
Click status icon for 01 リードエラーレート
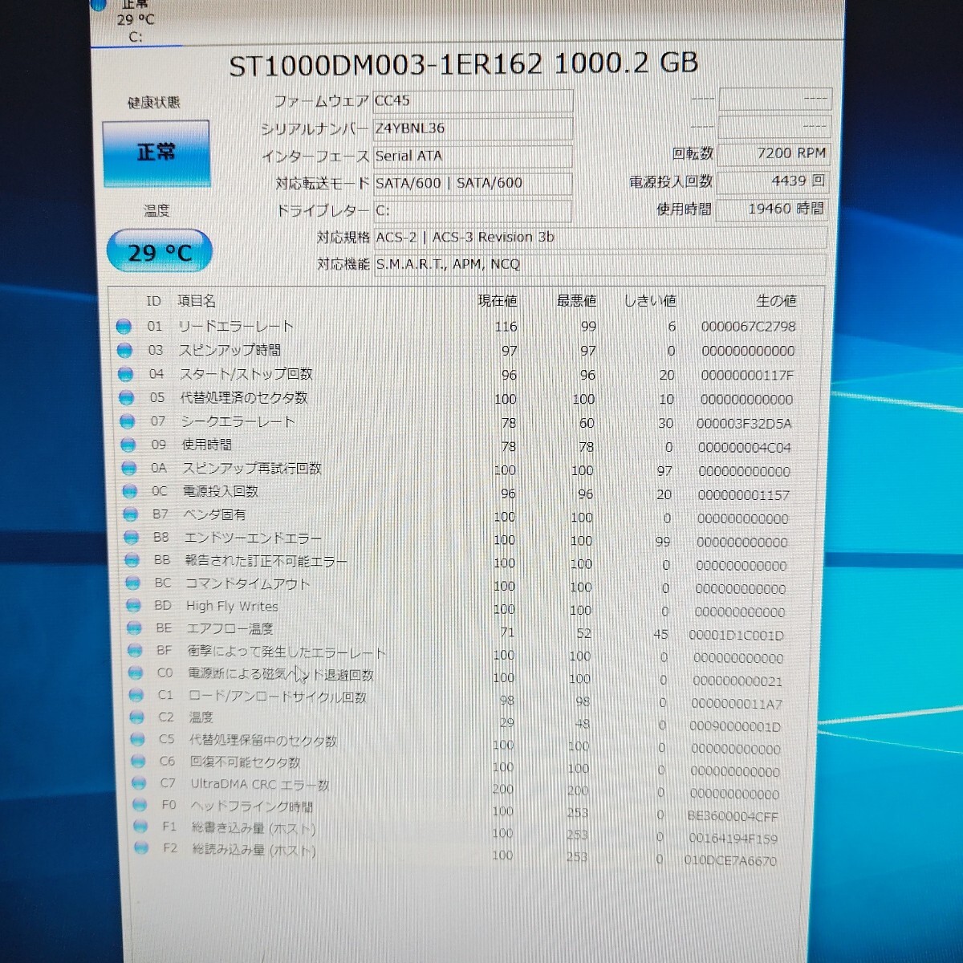pos(124,327)
